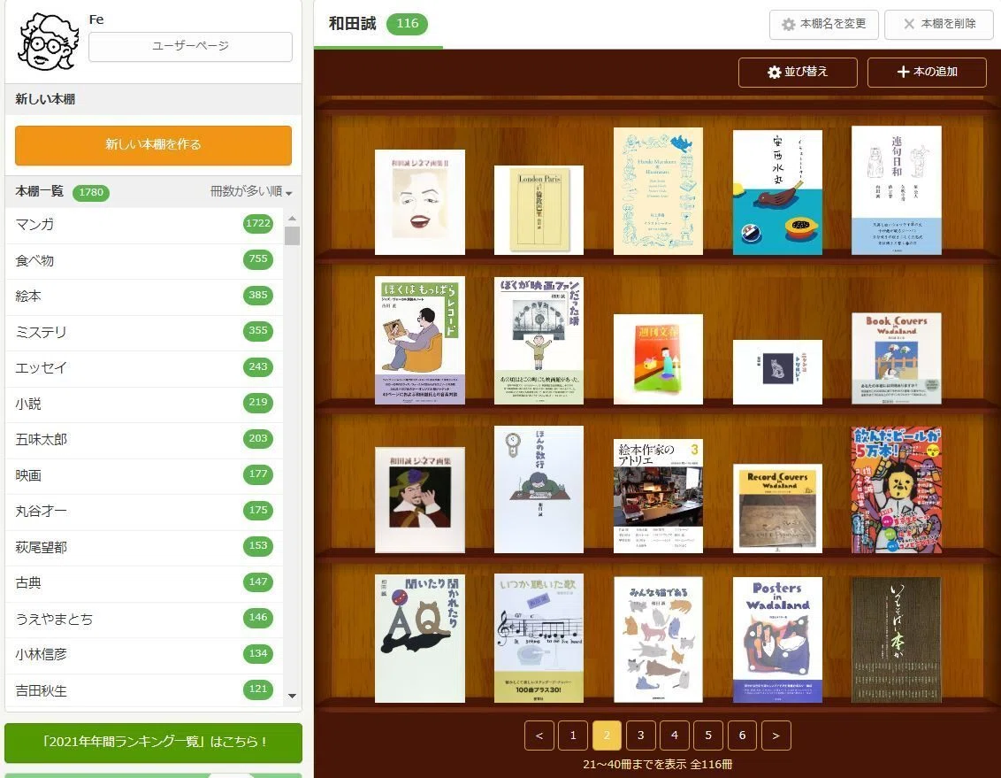1001x778 pixels.
Task: Open the 絵本 shelf in the list
Action: 144,296
